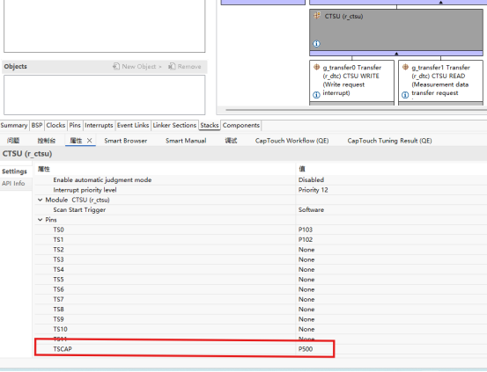Open the Pins configuration tab
This screenshot has width=487, height=372.
coord(75,126)
